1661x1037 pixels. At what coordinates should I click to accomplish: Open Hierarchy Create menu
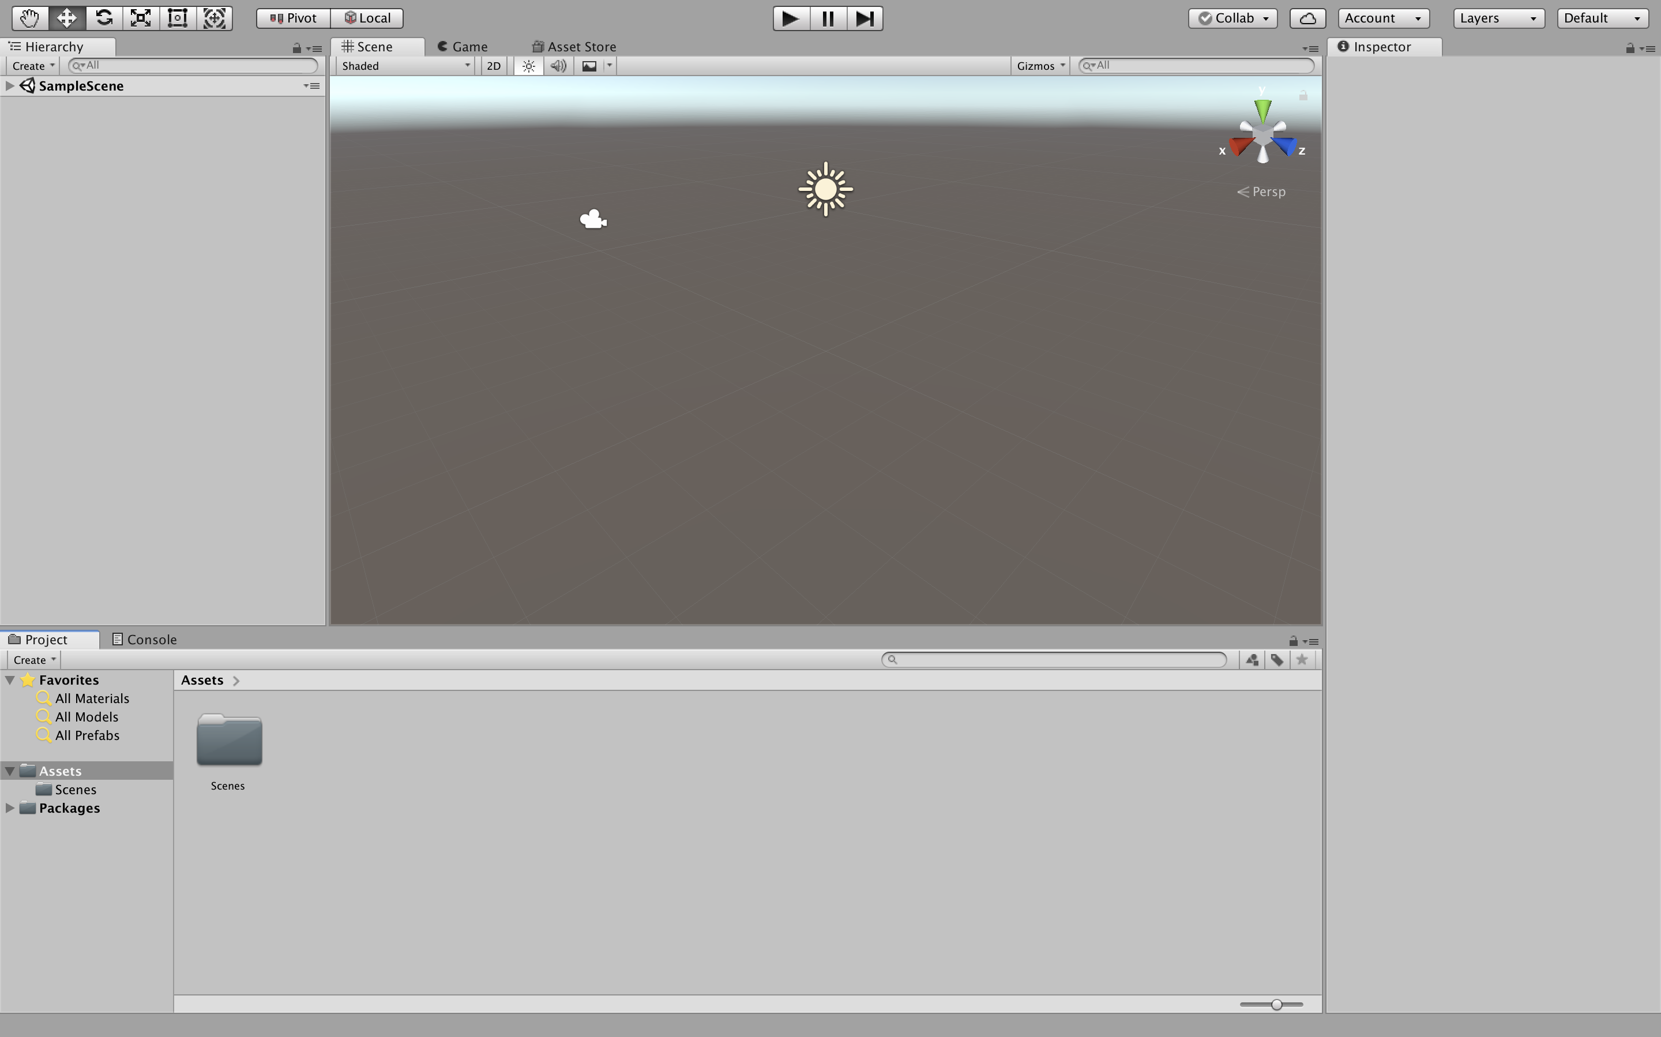pos(33,66)
